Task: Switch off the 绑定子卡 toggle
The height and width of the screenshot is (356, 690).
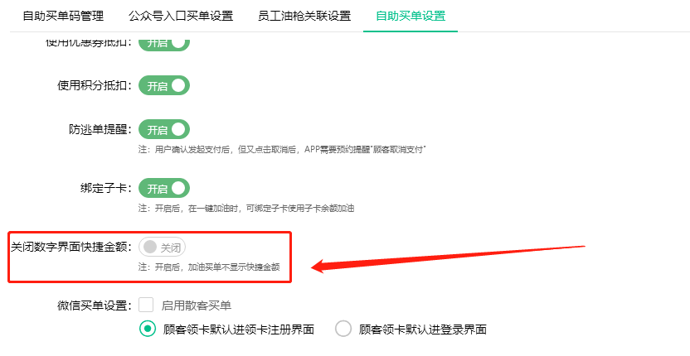Action: pos(163,188)
